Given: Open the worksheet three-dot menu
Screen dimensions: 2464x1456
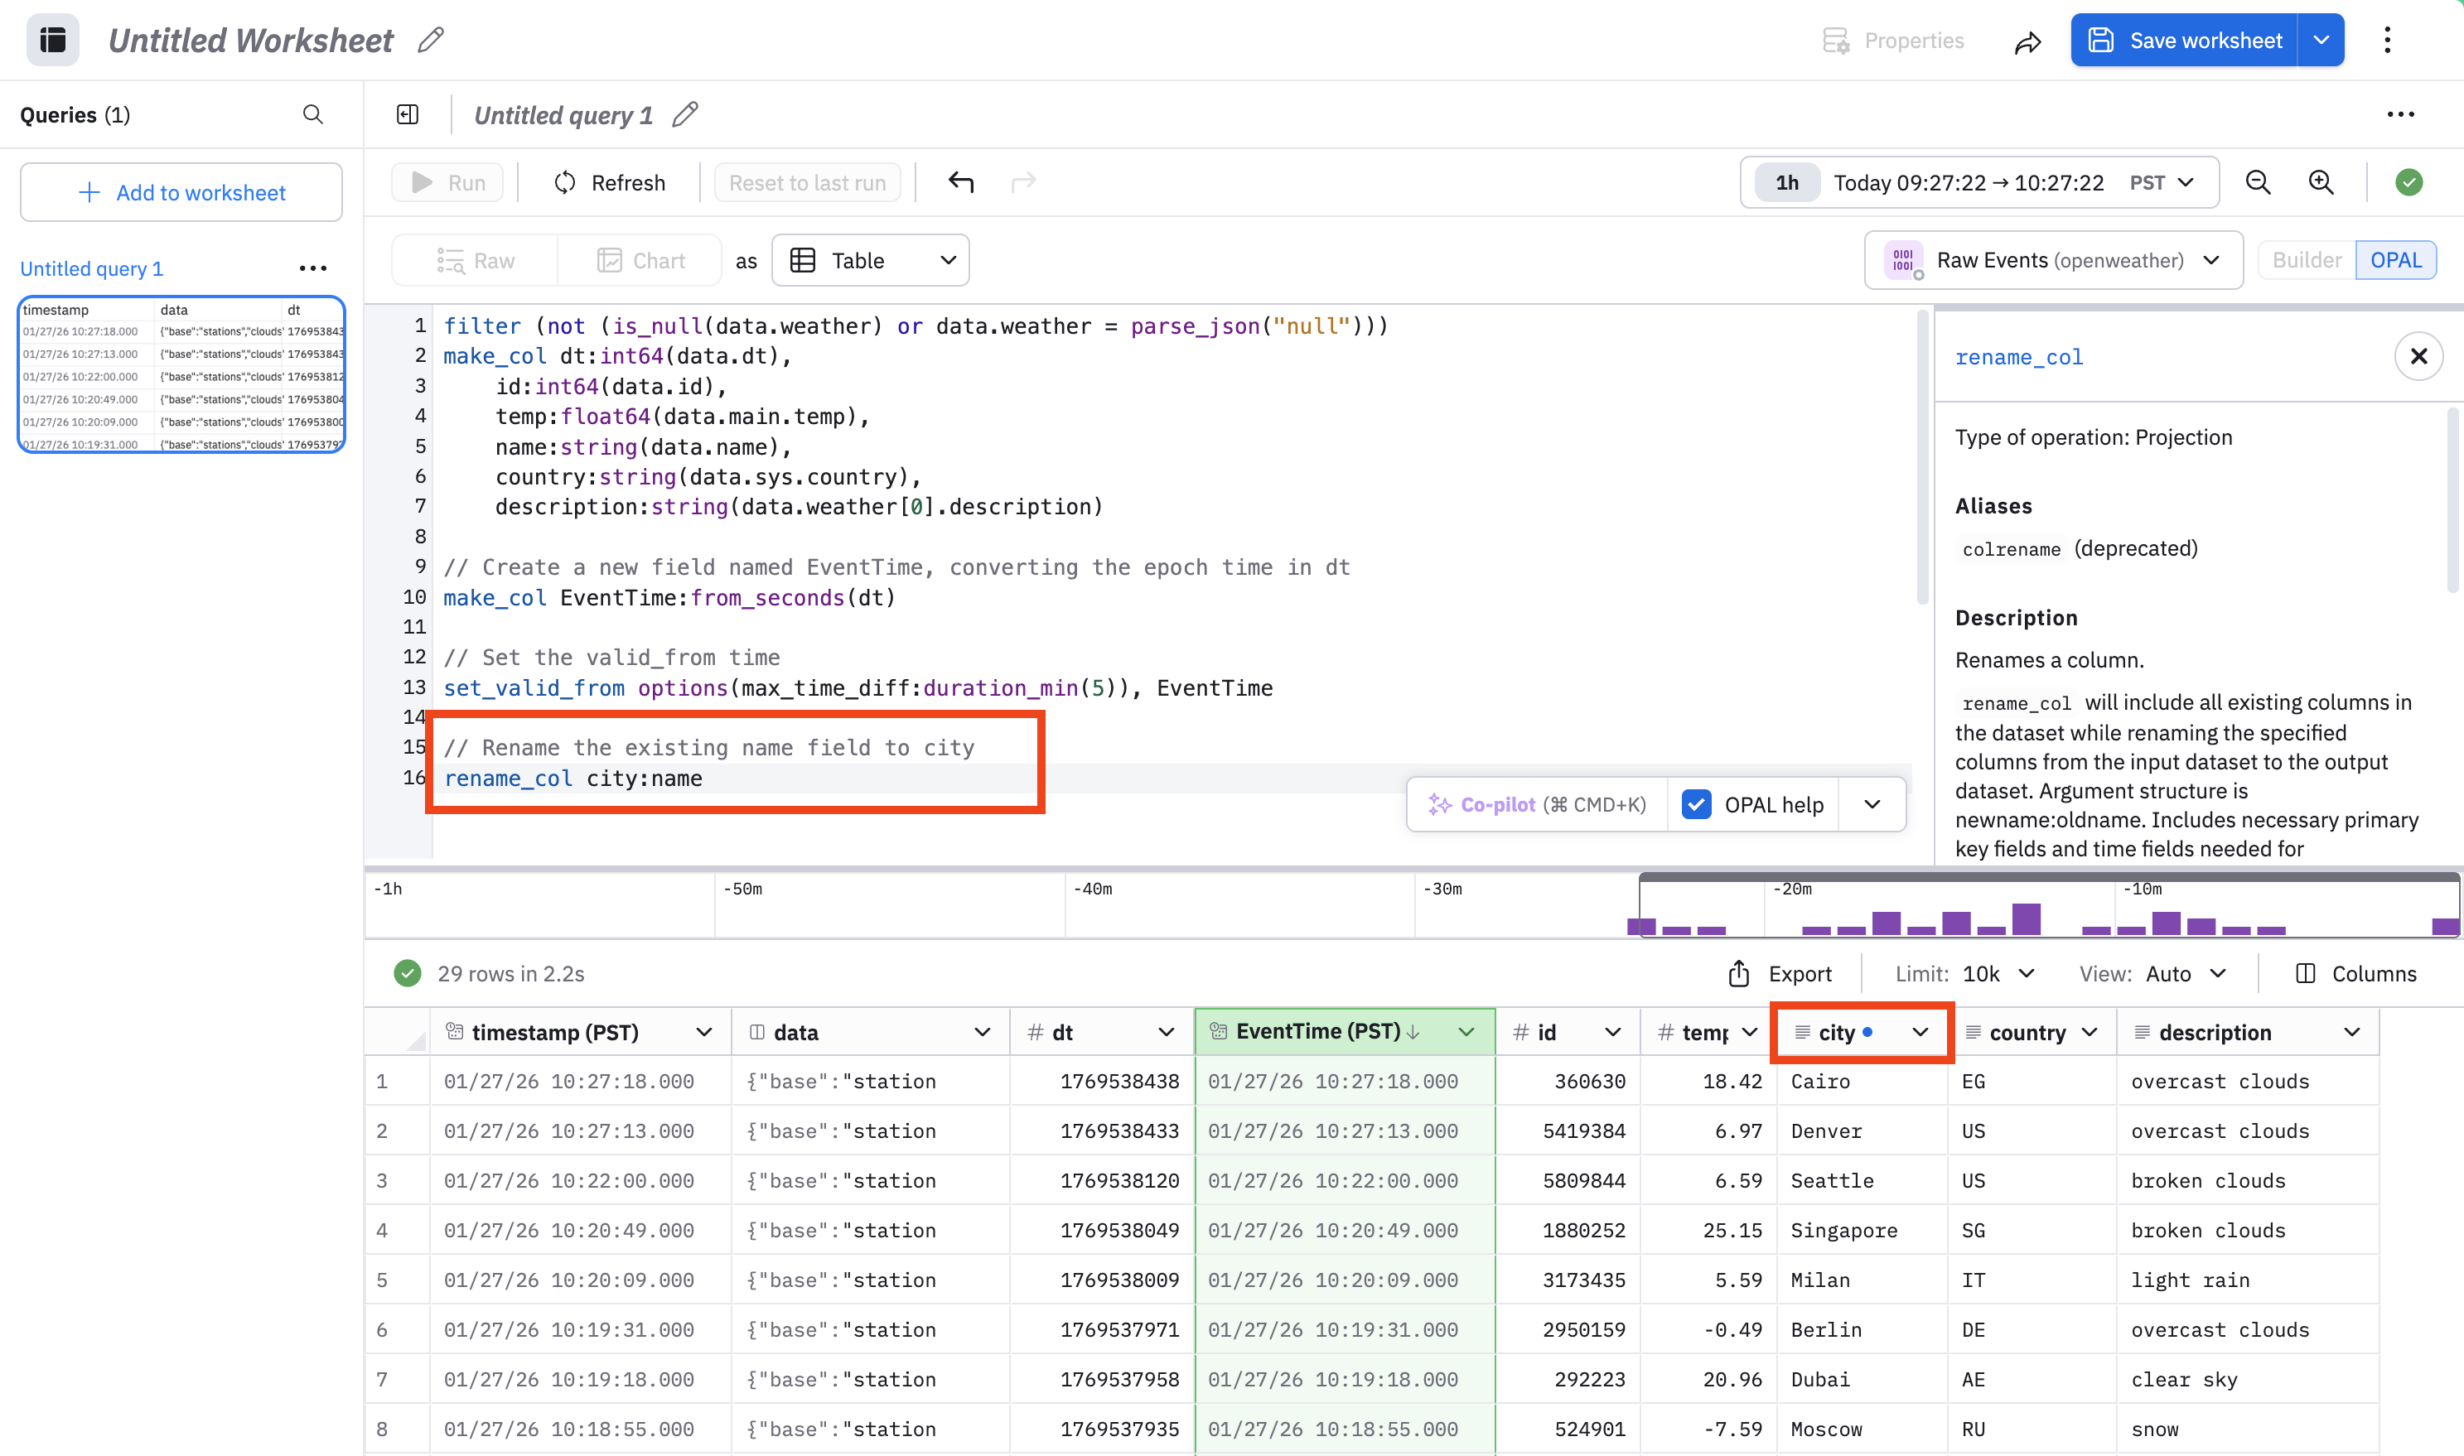Looking at the screenshot, I should tap(2388, 41).
